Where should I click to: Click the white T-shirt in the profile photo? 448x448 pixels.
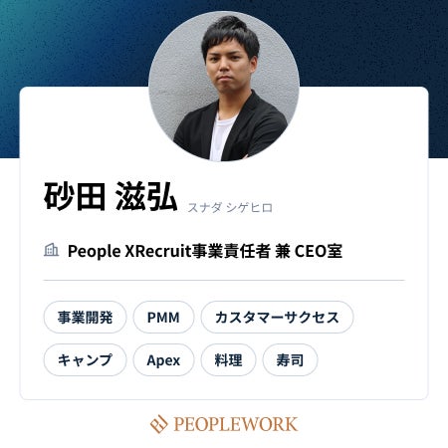(x=220, y=137)
